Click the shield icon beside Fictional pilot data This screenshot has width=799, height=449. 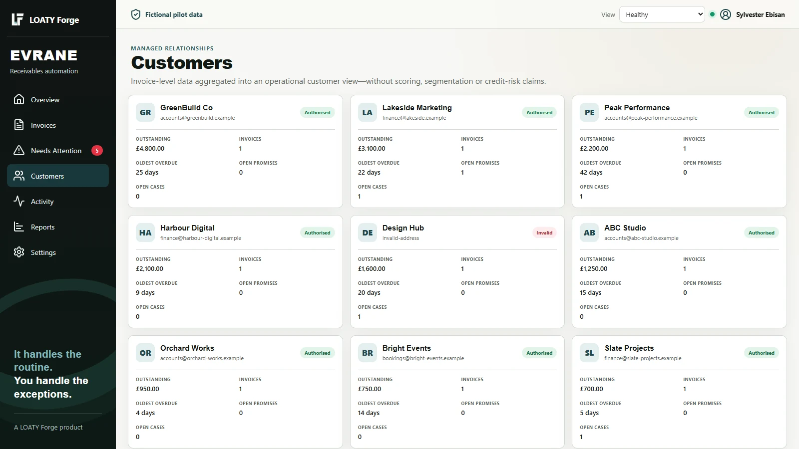click(x=136, y=14)
